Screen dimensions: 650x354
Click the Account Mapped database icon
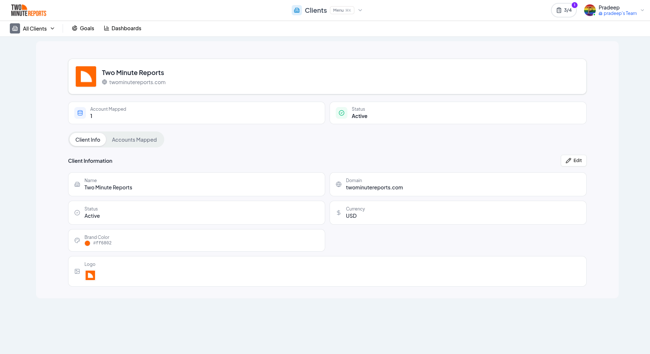point(80,113)
